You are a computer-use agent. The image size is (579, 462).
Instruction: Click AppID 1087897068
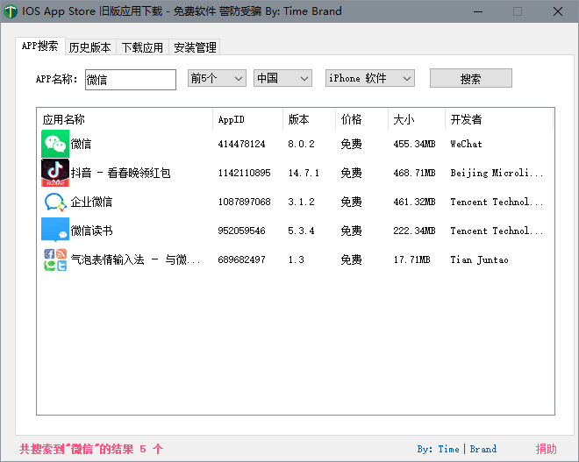[x=244, y=202]
